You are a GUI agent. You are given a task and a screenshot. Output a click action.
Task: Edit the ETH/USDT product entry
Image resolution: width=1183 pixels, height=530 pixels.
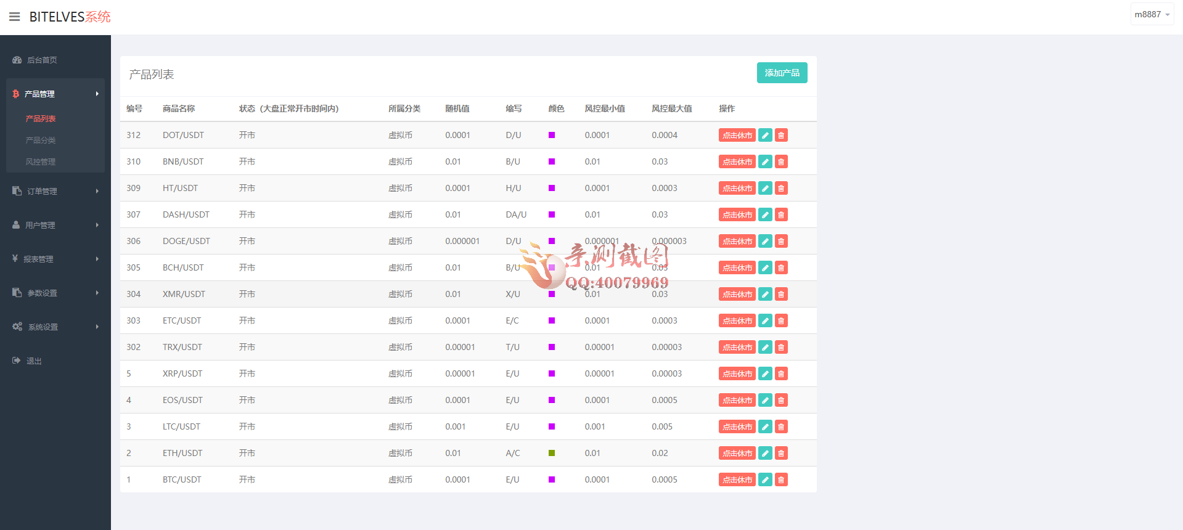(765, 454)
